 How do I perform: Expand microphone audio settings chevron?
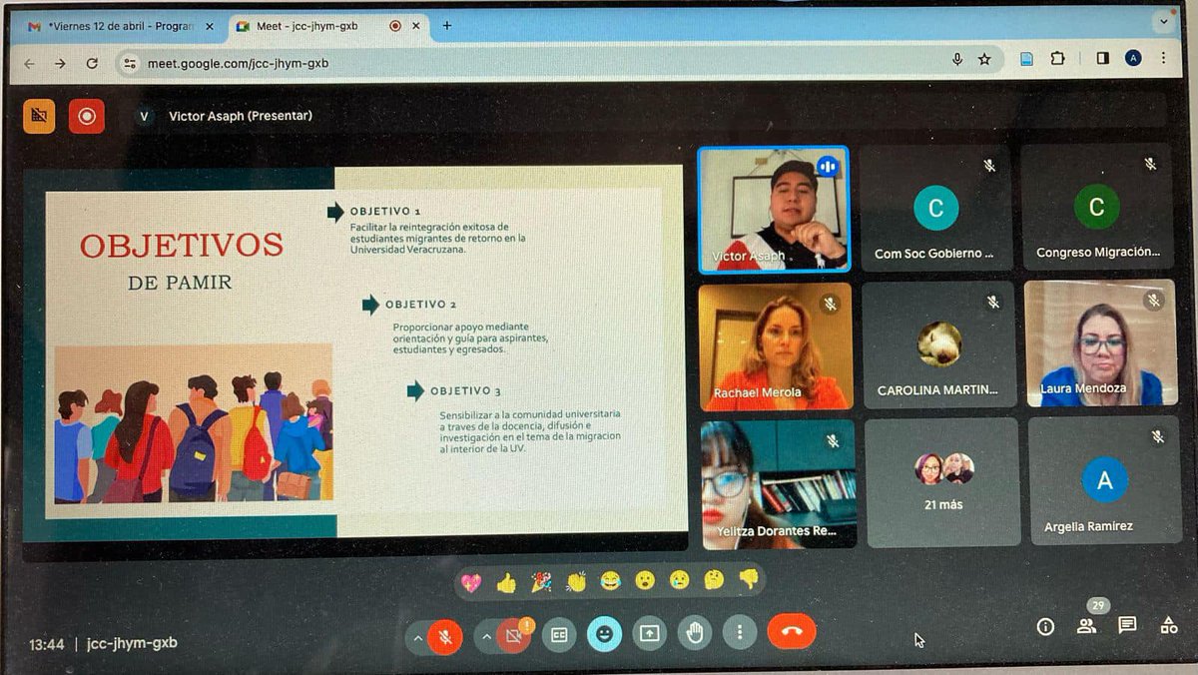point(417,636)
